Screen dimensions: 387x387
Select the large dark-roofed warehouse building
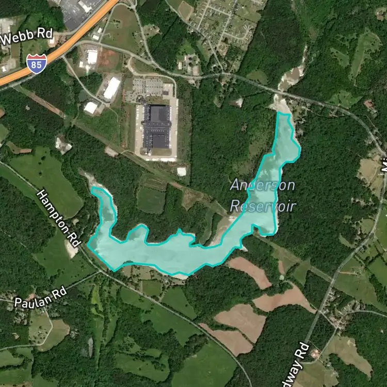click(157, 126)
